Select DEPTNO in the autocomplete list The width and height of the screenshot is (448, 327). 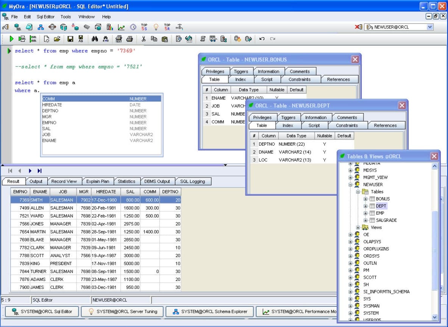click(x=101, y=111)
